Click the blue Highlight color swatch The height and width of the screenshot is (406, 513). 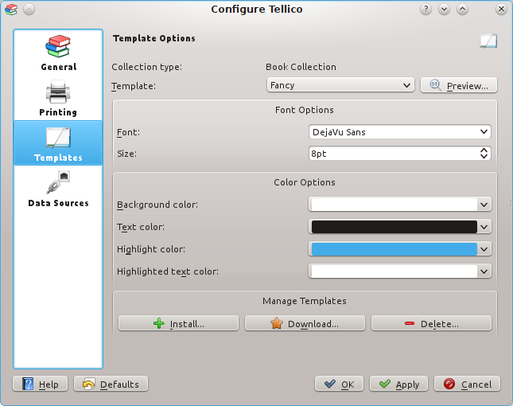(x=394, y=249)
